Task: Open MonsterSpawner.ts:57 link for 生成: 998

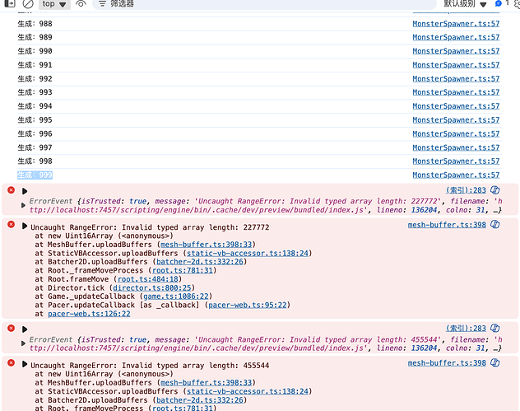Action: click(x=456, y=161)
